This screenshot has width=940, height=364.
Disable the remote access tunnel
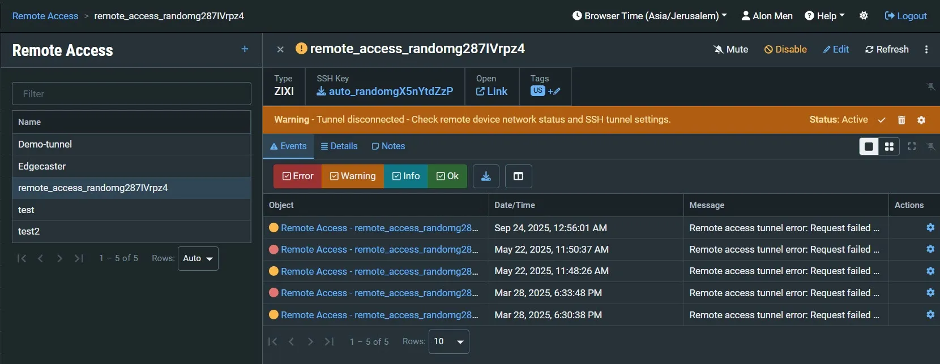click(x=785, y=50)
